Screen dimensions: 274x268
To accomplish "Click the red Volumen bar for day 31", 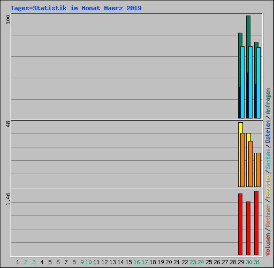I will point(256,223).
